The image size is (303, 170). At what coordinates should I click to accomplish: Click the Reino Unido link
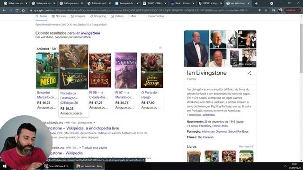[x=220, y=126]
